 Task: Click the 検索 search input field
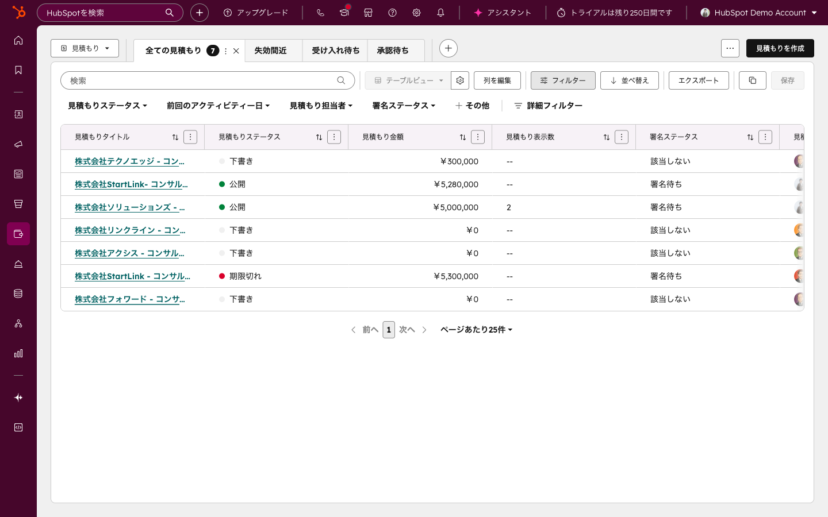click(x=201, y=80)
